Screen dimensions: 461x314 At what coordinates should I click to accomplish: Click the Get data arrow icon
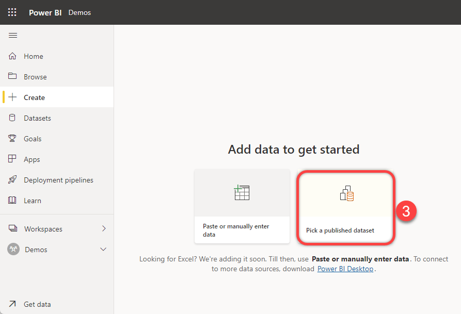[x=12, y=304]
